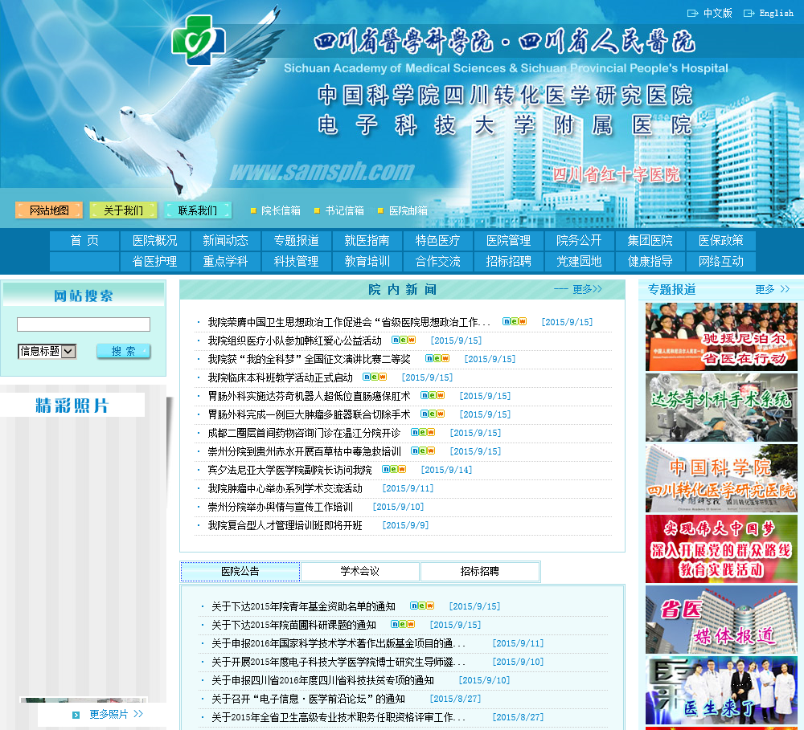Open 招标招聘 navigation menu item
Screen dimensions: 804x730
[508, 261]
